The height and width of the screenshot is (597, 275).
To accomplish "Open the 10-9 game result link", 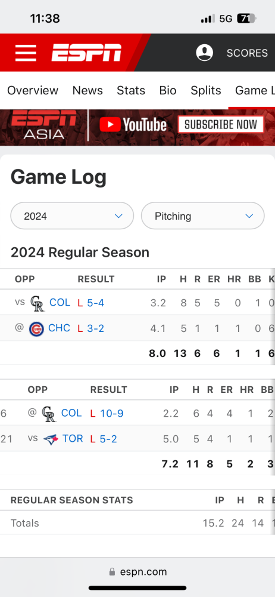I will point(112,413).
